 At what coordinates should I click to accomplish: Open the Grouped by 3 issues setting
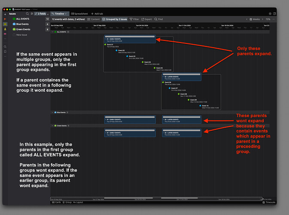pos(115,19)
